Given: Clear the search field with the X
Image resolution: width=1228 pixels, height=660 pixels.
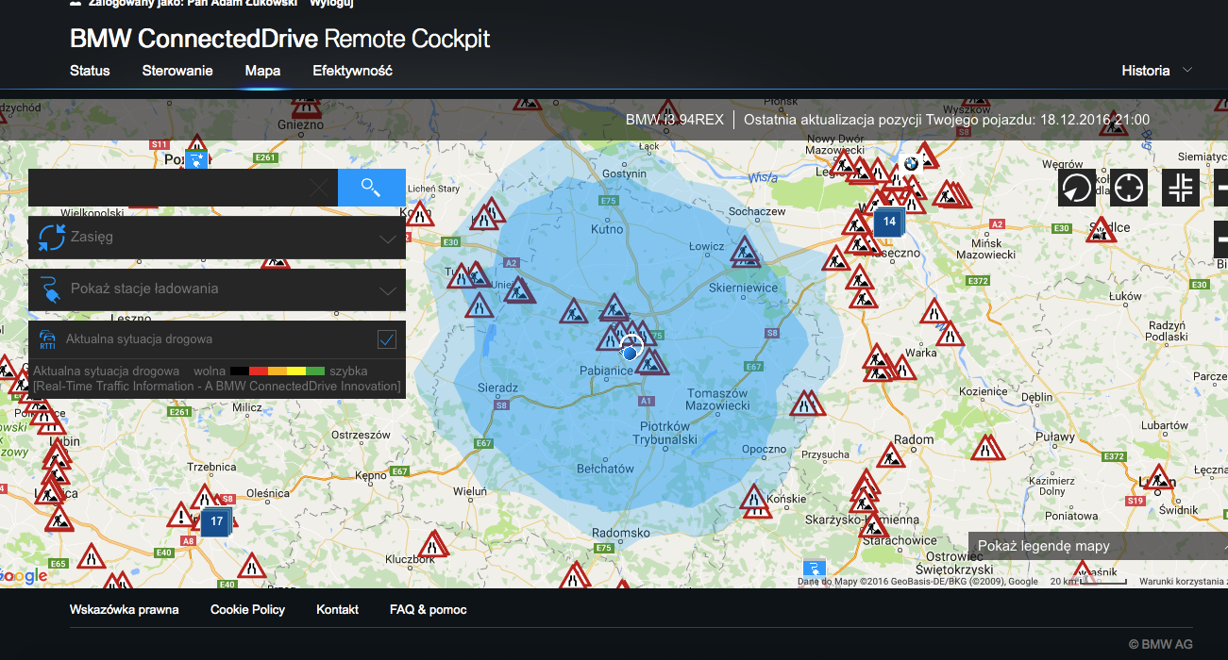Looking at the screenshot, I should point(320,189).
